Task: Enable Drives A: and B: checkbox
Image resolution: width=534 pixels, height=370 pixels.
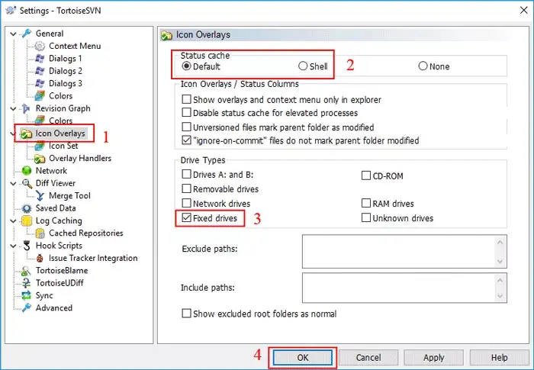Action: point(186,174)
